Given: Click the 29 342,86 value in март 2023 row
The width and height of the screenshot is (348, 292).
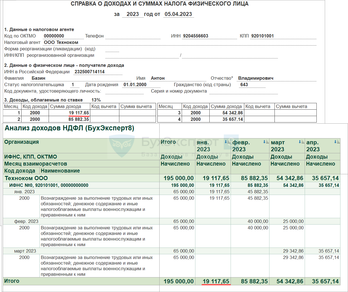Looking at the screenshot, I should [293, 251].
